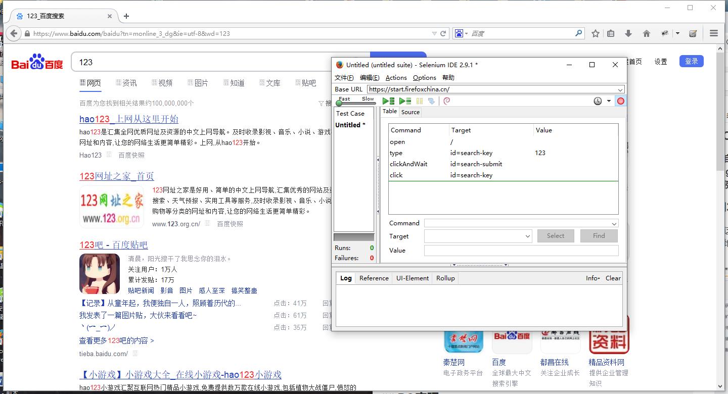Play current test case in Selenium IDE
Screen dimensions: 728x394
(x=405, y=101)
